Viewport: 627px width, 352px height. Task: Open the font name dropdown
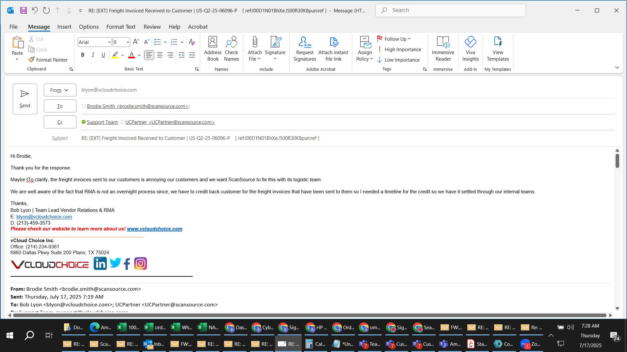109,42
